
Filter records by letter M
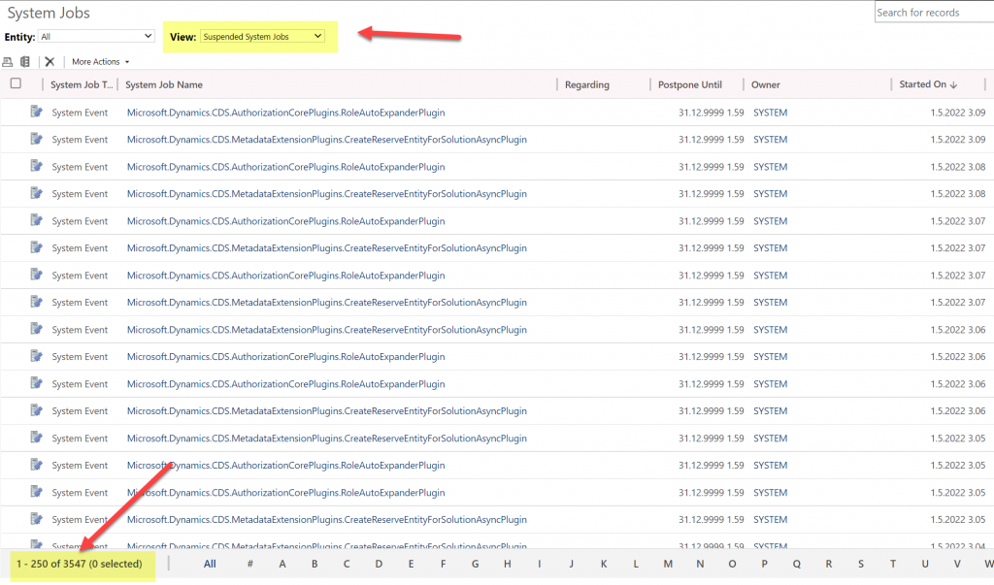click(668, 564)
